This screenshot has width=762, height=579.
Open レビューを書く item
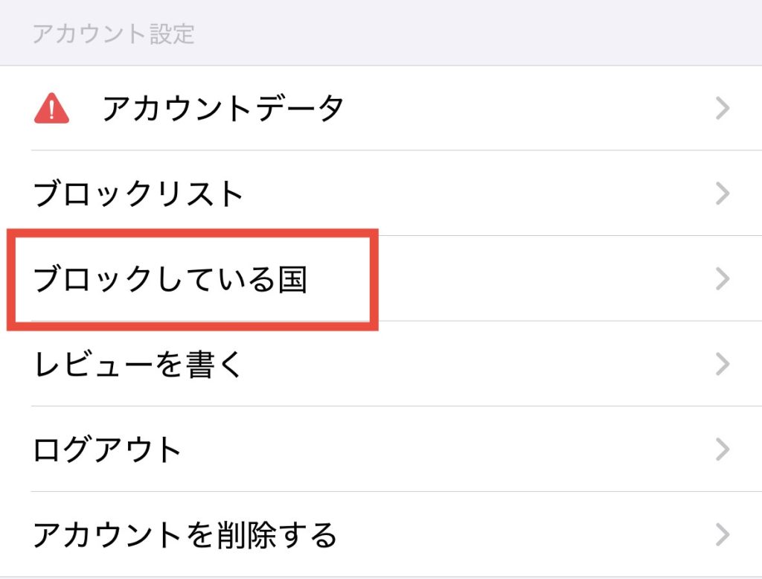tap(139, 365)
